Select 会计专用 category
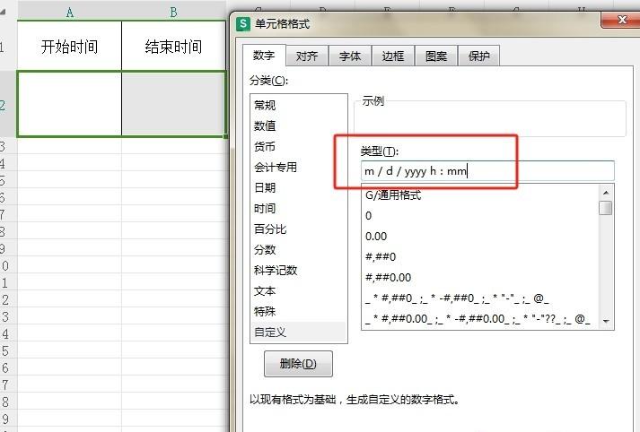The image size is (640, 432). pos(298,167)
